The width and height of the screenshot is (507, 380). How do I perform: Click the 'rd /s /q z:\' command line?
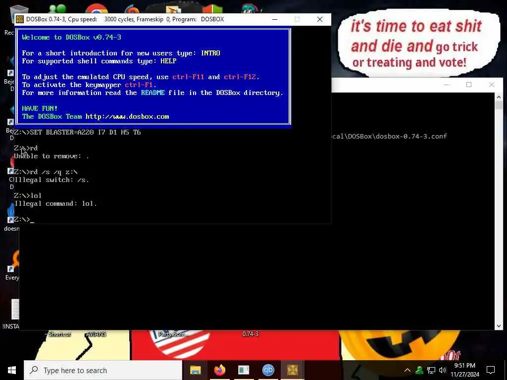[46, 172]
